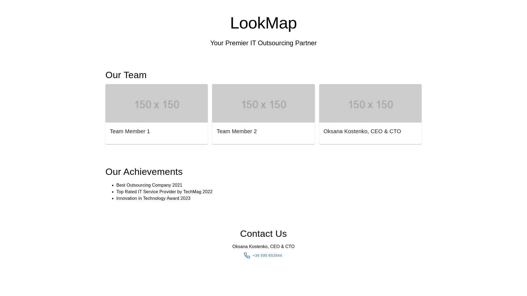527x296 pixels.
Task: Click Best Outsourcing Company 2021 item
Action: pos(149,185)
